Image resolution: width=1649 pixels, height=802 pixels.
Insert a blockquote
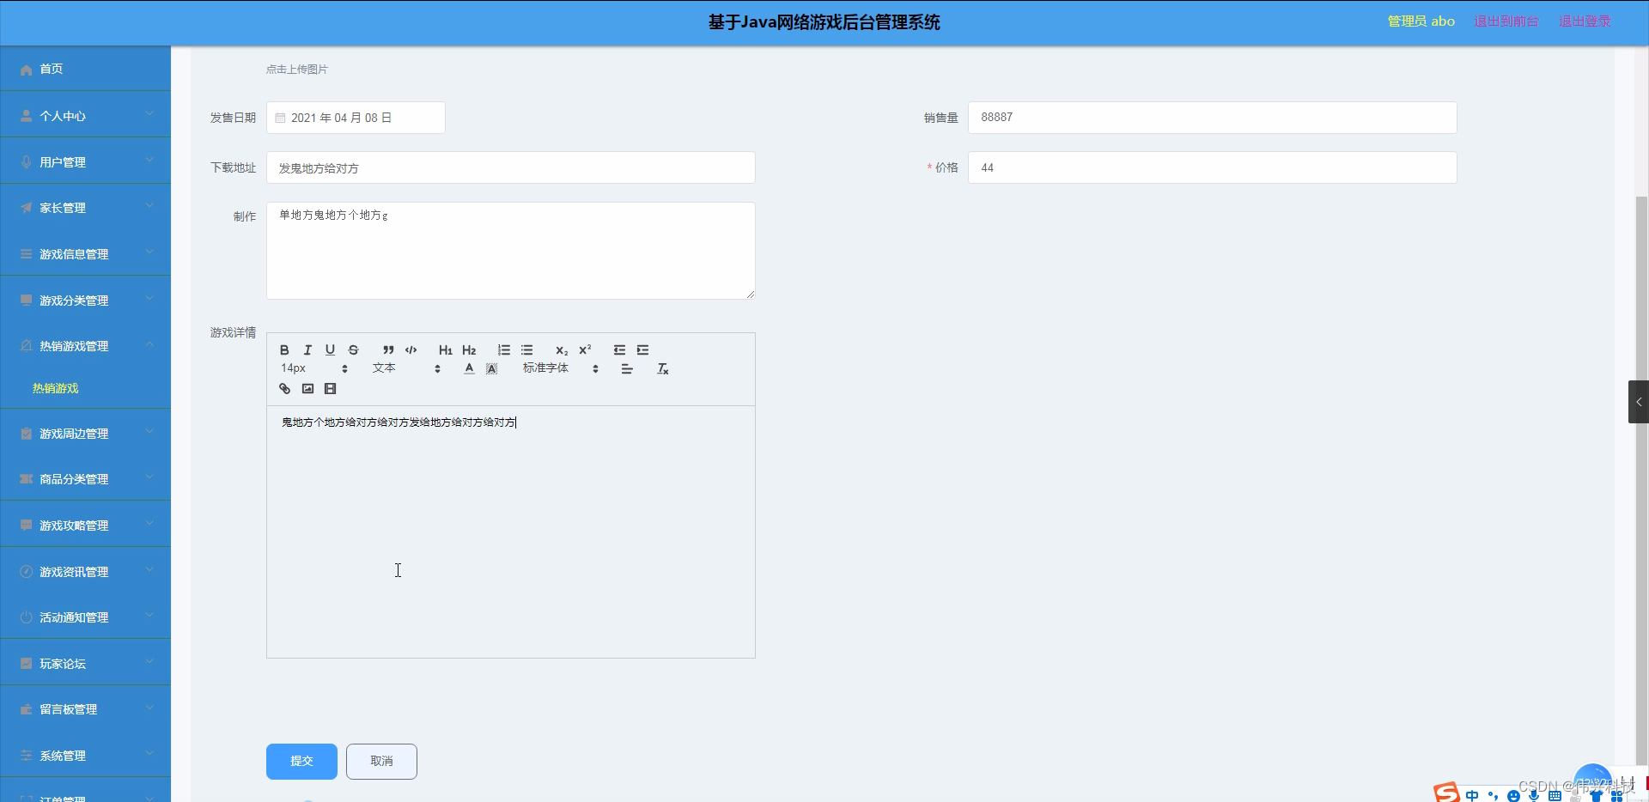point(388,350)
